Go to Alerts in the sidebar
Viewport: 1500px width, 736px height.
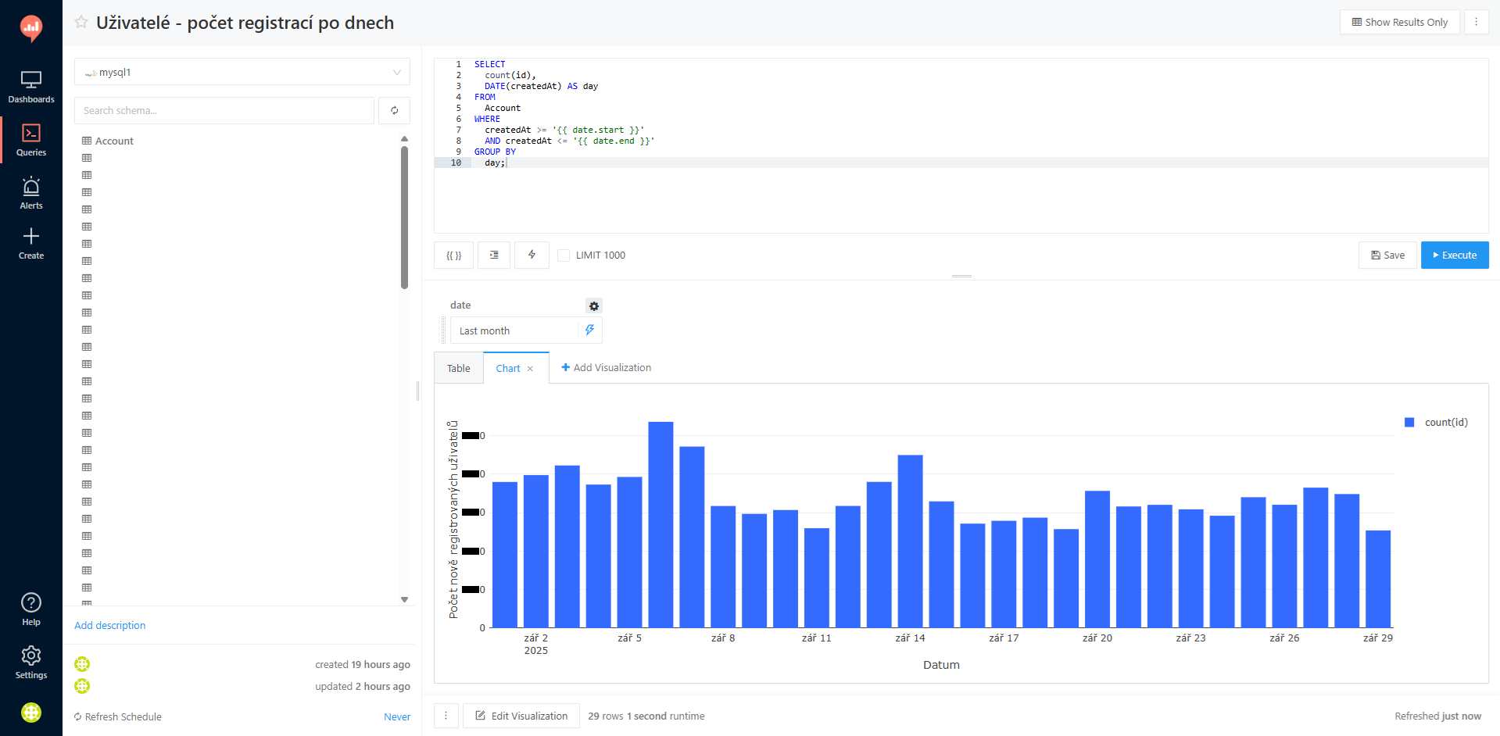[x=31, y=193]
